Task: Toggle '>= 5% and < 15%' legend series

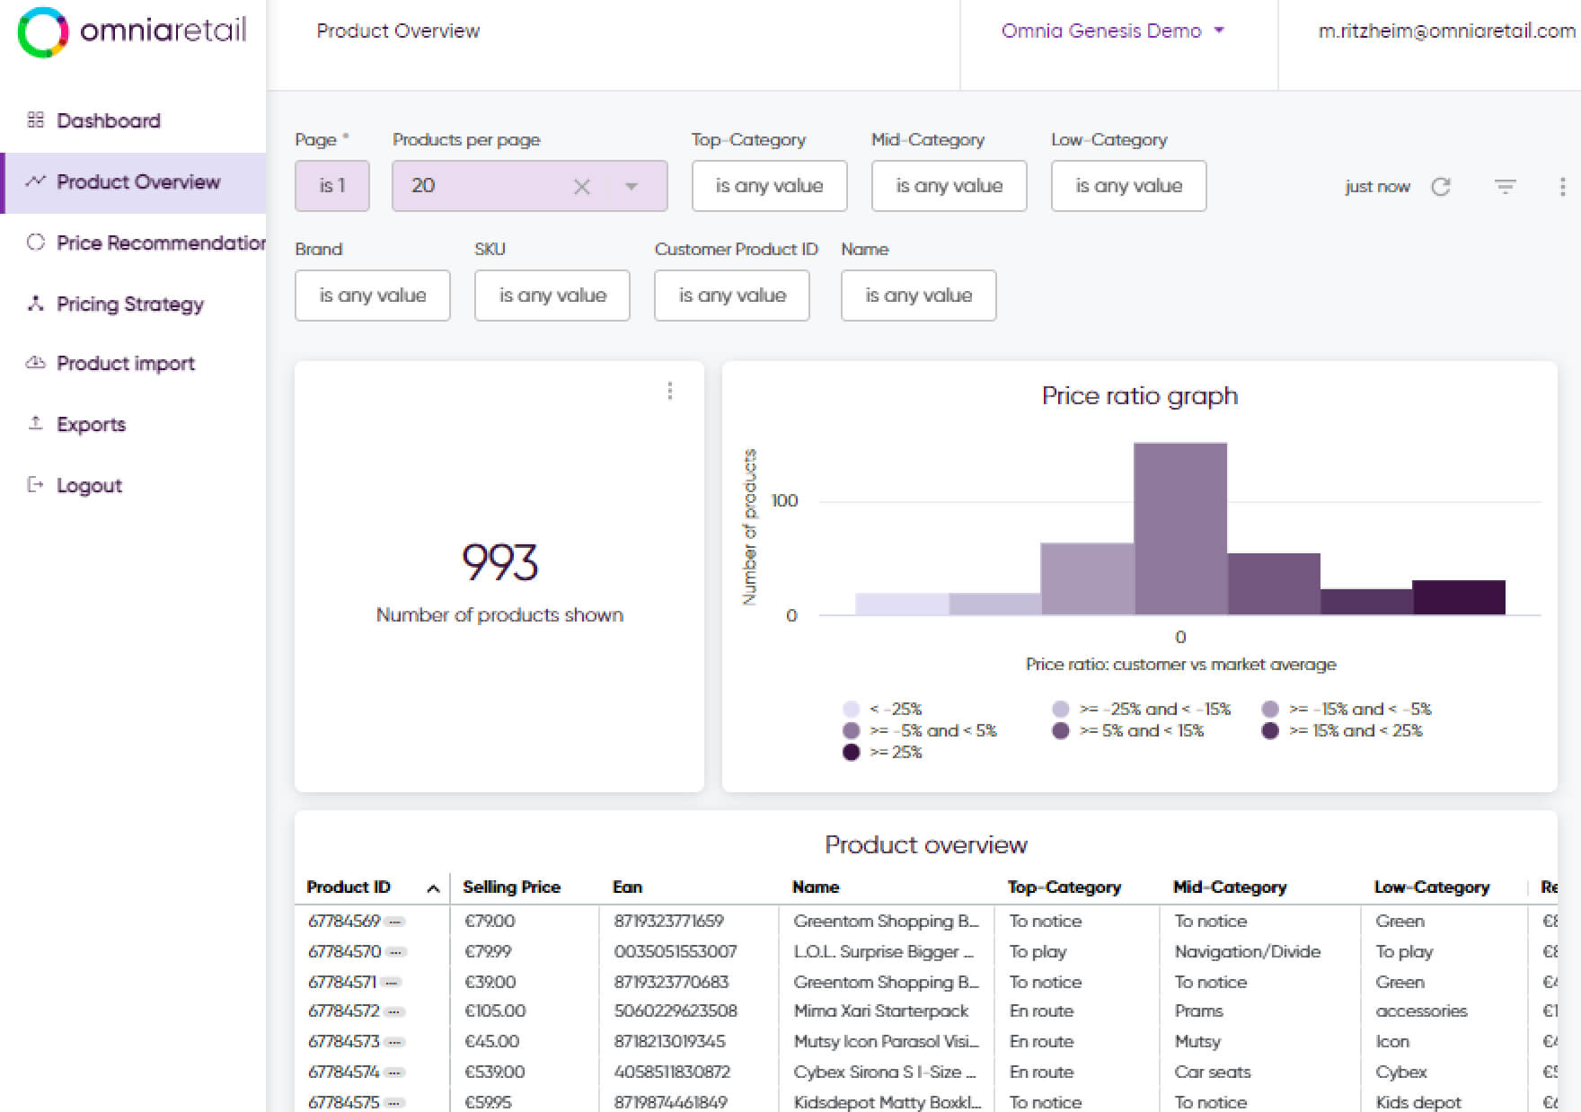Action: pyautogui.click(x=1128, y=730)
